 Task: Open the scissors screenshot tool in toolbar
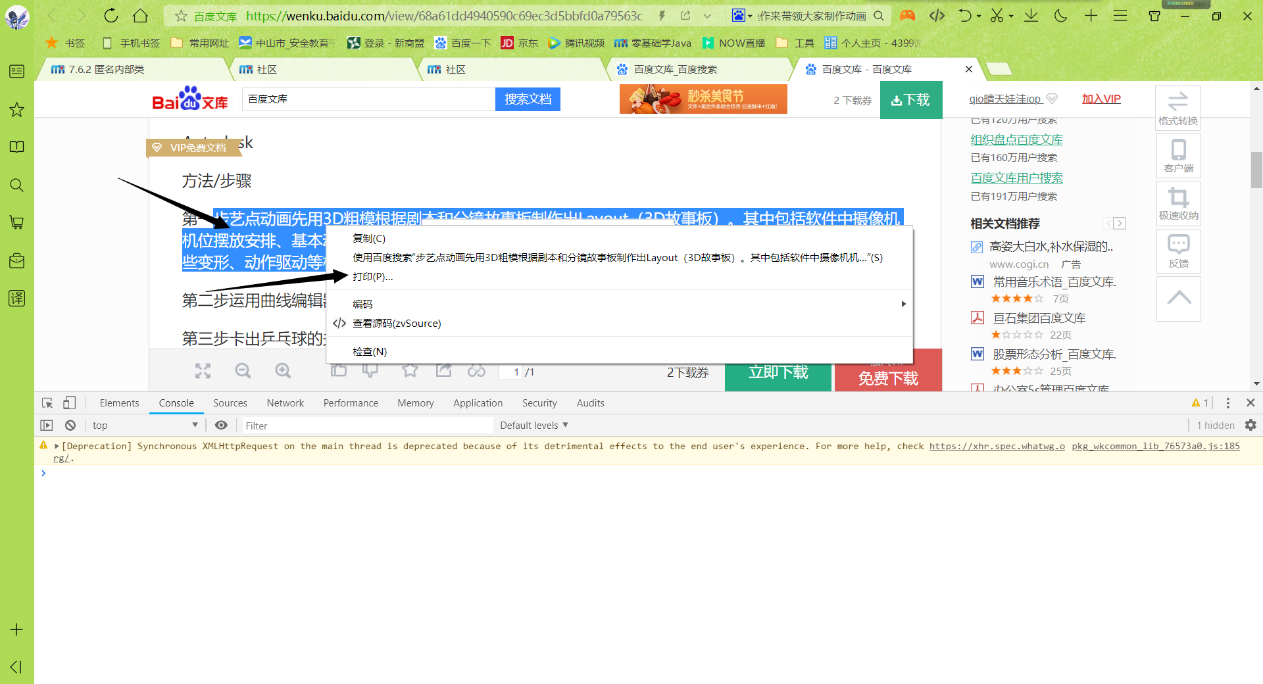997,16
